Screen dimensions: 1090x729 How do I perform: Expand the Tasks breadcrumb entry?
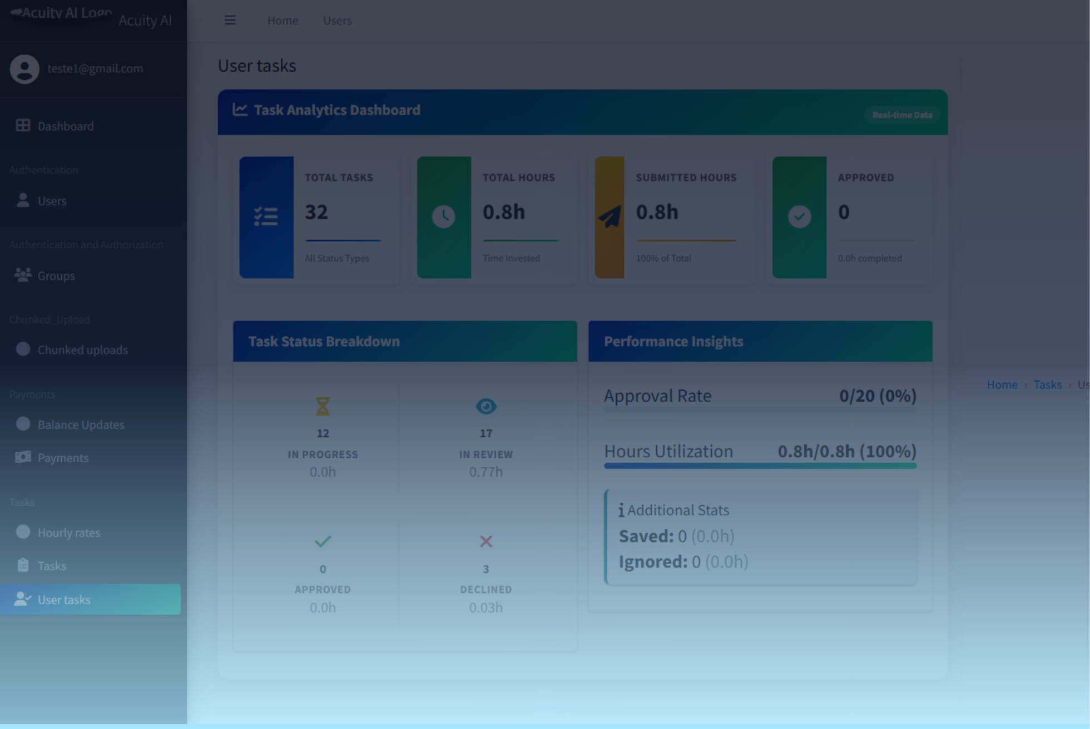click(x=1048, y=384)
